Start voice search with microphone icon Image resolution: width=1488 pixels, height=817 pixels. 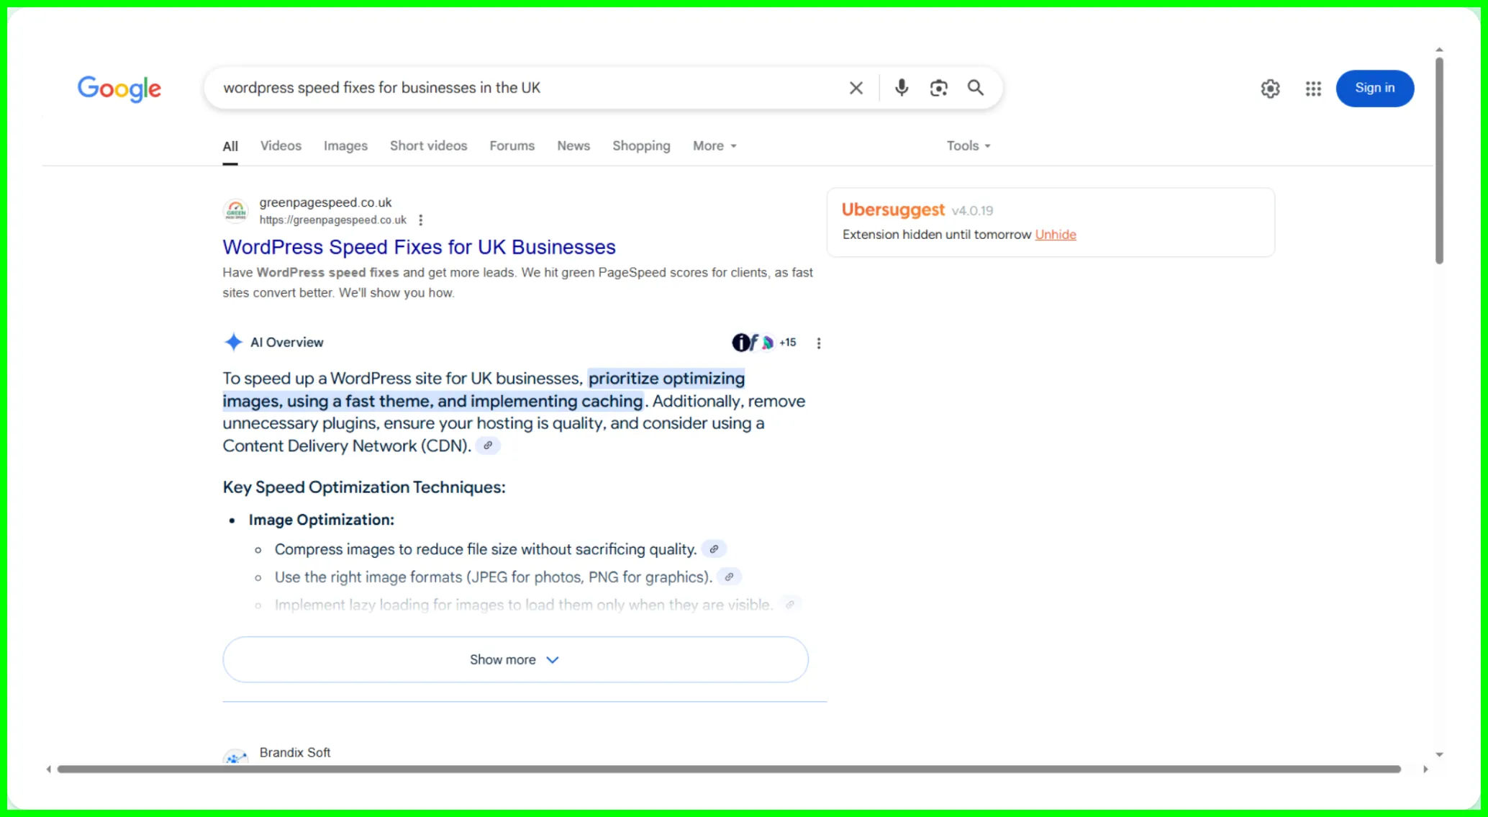(x=901, y=88)
